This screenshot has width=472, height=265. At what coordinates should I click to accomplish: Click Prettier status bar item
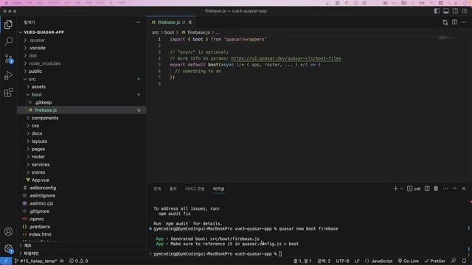(434, 261)
